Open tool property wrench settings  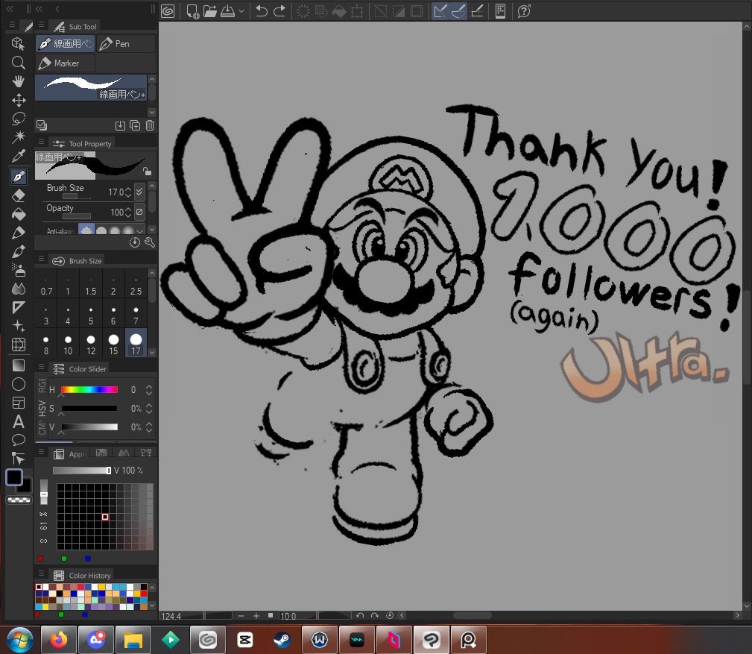[x=150, y=242]
